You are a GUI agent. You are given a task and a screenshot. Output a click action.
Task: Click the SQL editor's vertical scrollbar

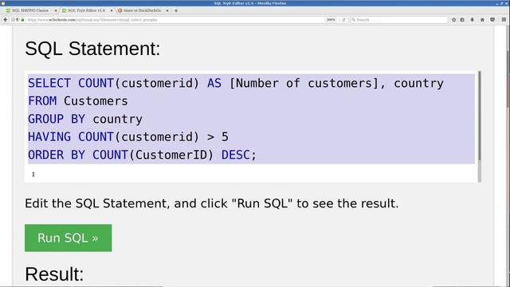coord(480,126)
